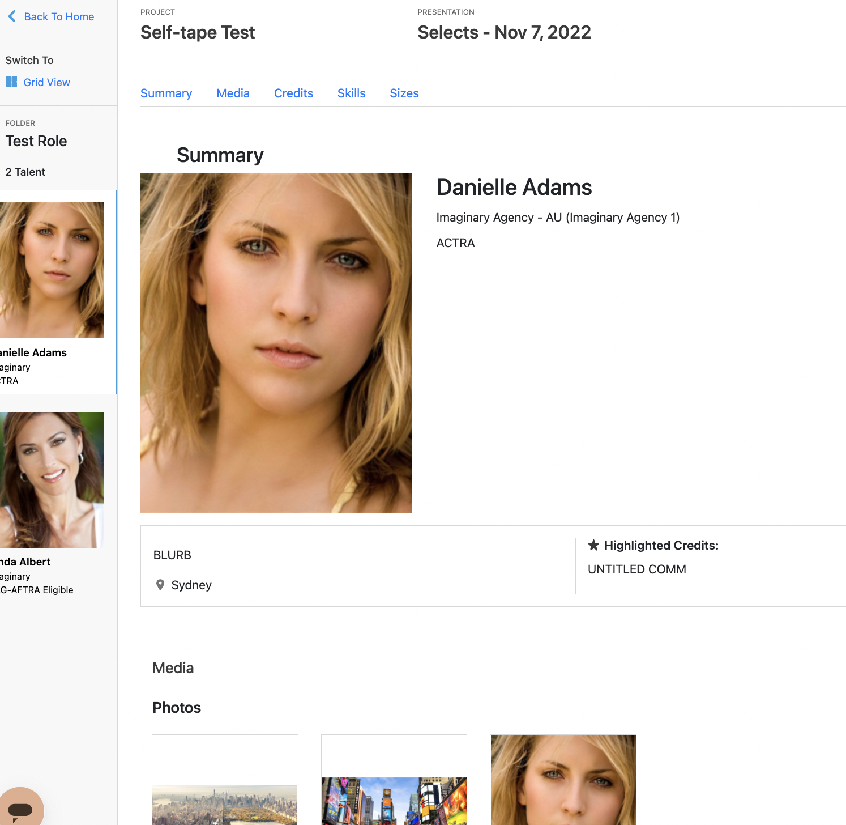Open the chat bubble widget

pyautogui.click(x=20, y=807)
